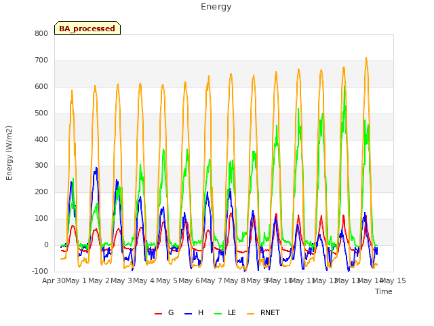This screenshot has height=326, width=434.
Task: Select the G legend label
Action: (171, 312)
